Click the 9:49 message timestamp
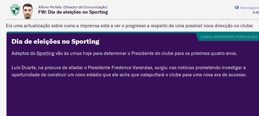 (x=256, y=12)
